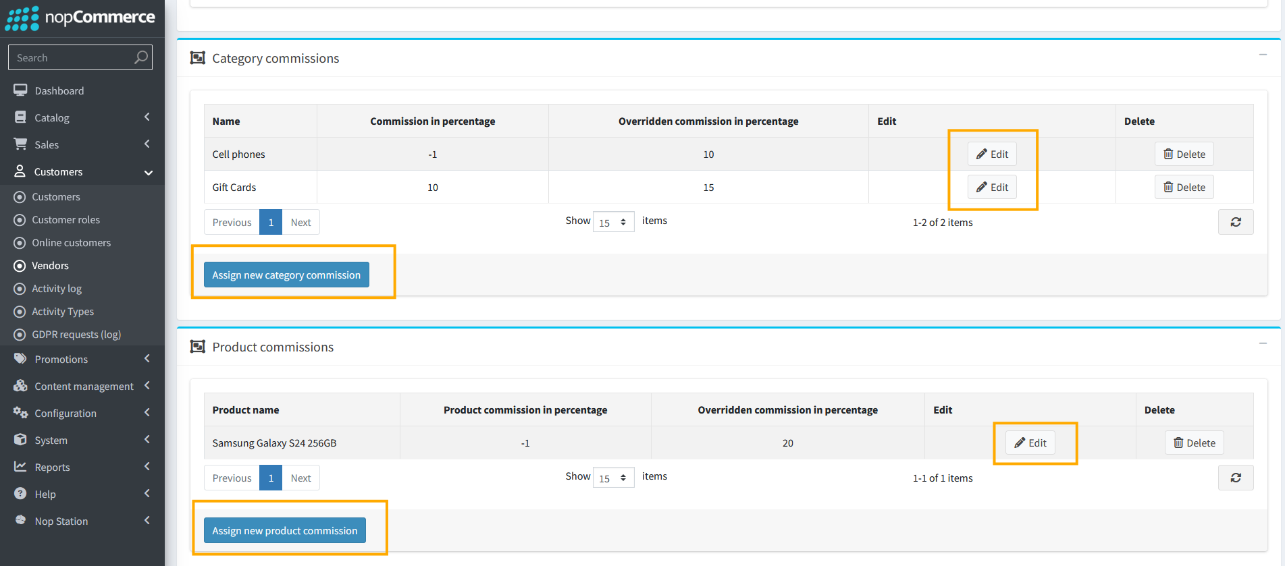Click Samsung Galaxy S24 256GB cell
The width and height of the screenshot is (1285, 566).
(x=302, y=443)
